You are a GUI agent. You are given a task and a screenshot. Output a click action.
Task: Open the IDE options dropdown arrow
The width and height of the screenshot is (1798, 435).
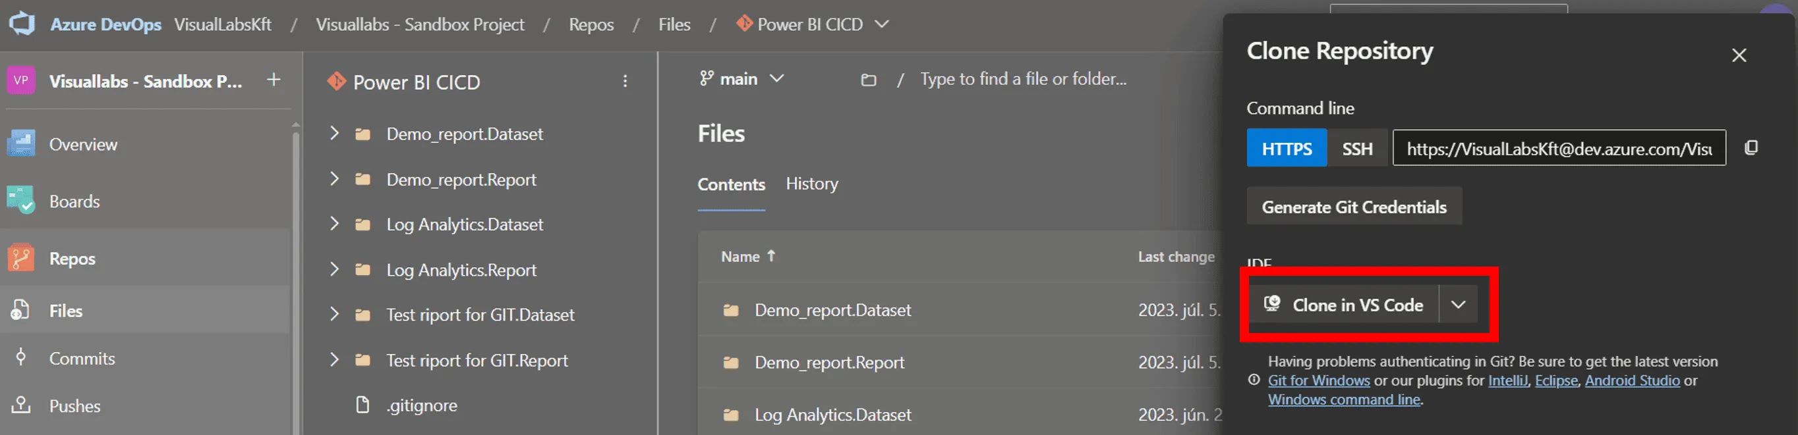(1458, 305)
